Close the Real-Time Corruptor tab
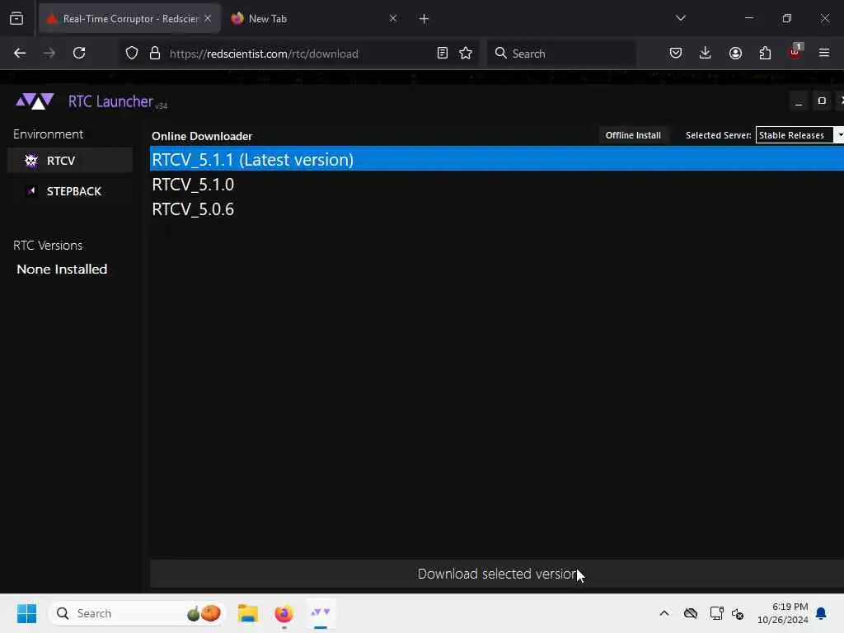 pyautogui.click(x=208, y=18)
